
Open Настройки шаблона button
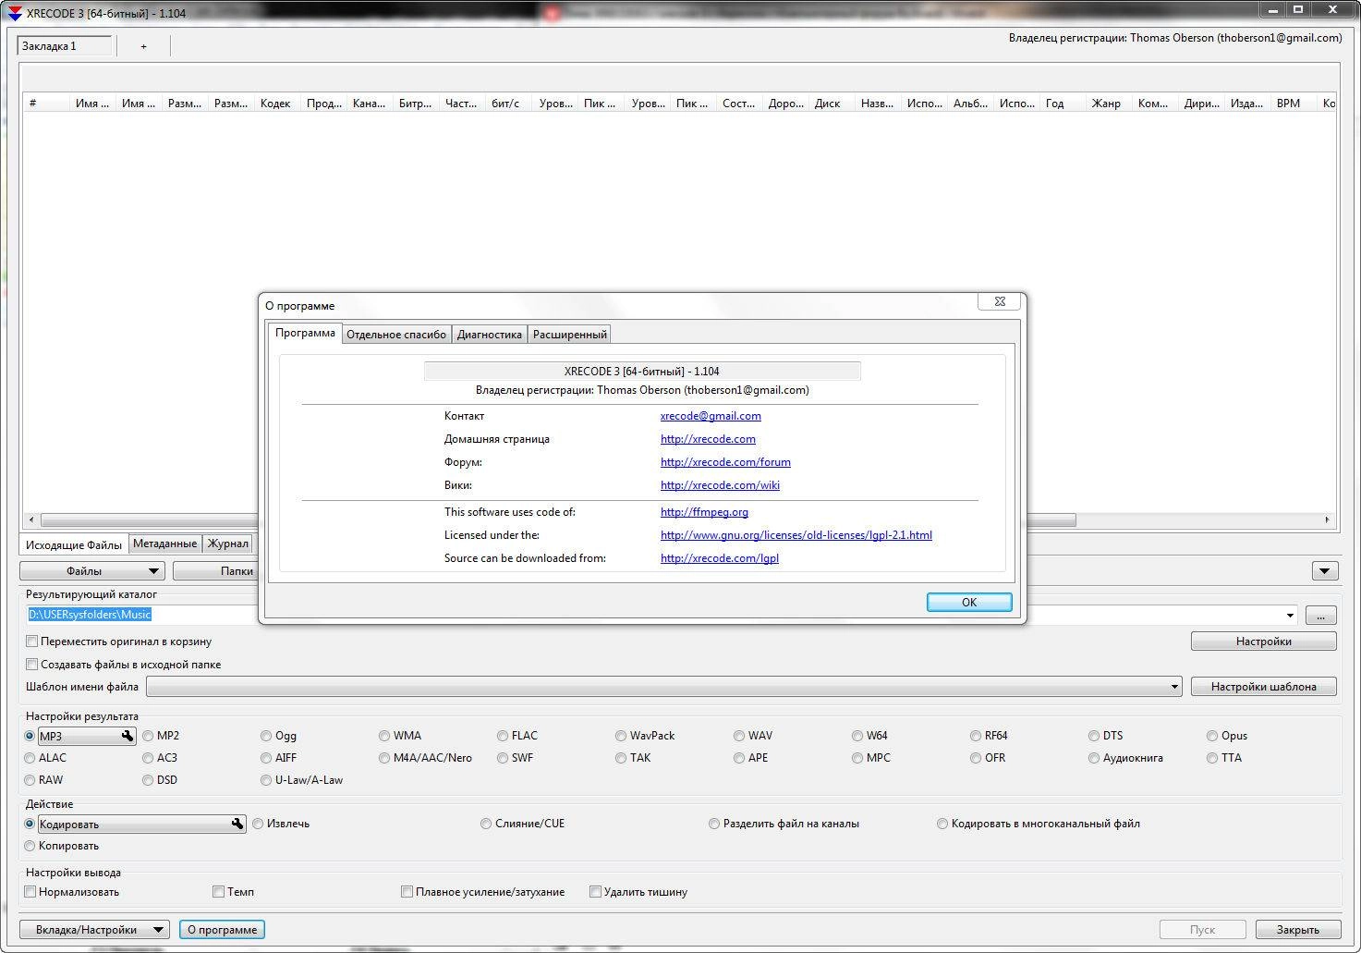(x=1263, y=687)
